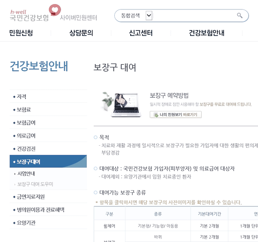Click the green arrow icon on 나의 민원보기
This screenshot has width=258, height=242.
156,115
